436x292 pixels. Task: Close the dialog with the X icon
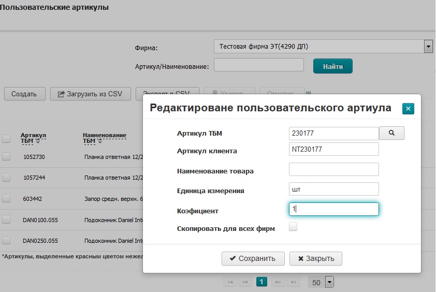pyautogui.click(x=408, y=108)
